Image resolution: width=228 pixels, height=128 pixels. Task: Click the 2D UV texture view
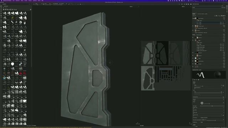click(166, 66)
